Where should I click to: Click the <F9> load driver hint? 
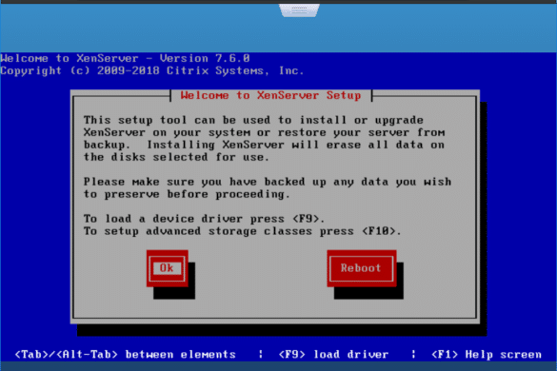[333, 354]
